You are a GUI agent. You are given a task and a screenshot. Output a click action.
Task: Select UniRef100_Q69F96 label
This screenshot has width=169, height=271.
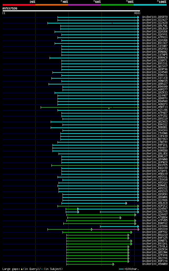click(155, 69)
